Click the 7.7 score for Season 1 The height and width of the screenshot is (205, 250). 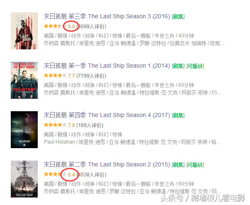click(71, 76)
